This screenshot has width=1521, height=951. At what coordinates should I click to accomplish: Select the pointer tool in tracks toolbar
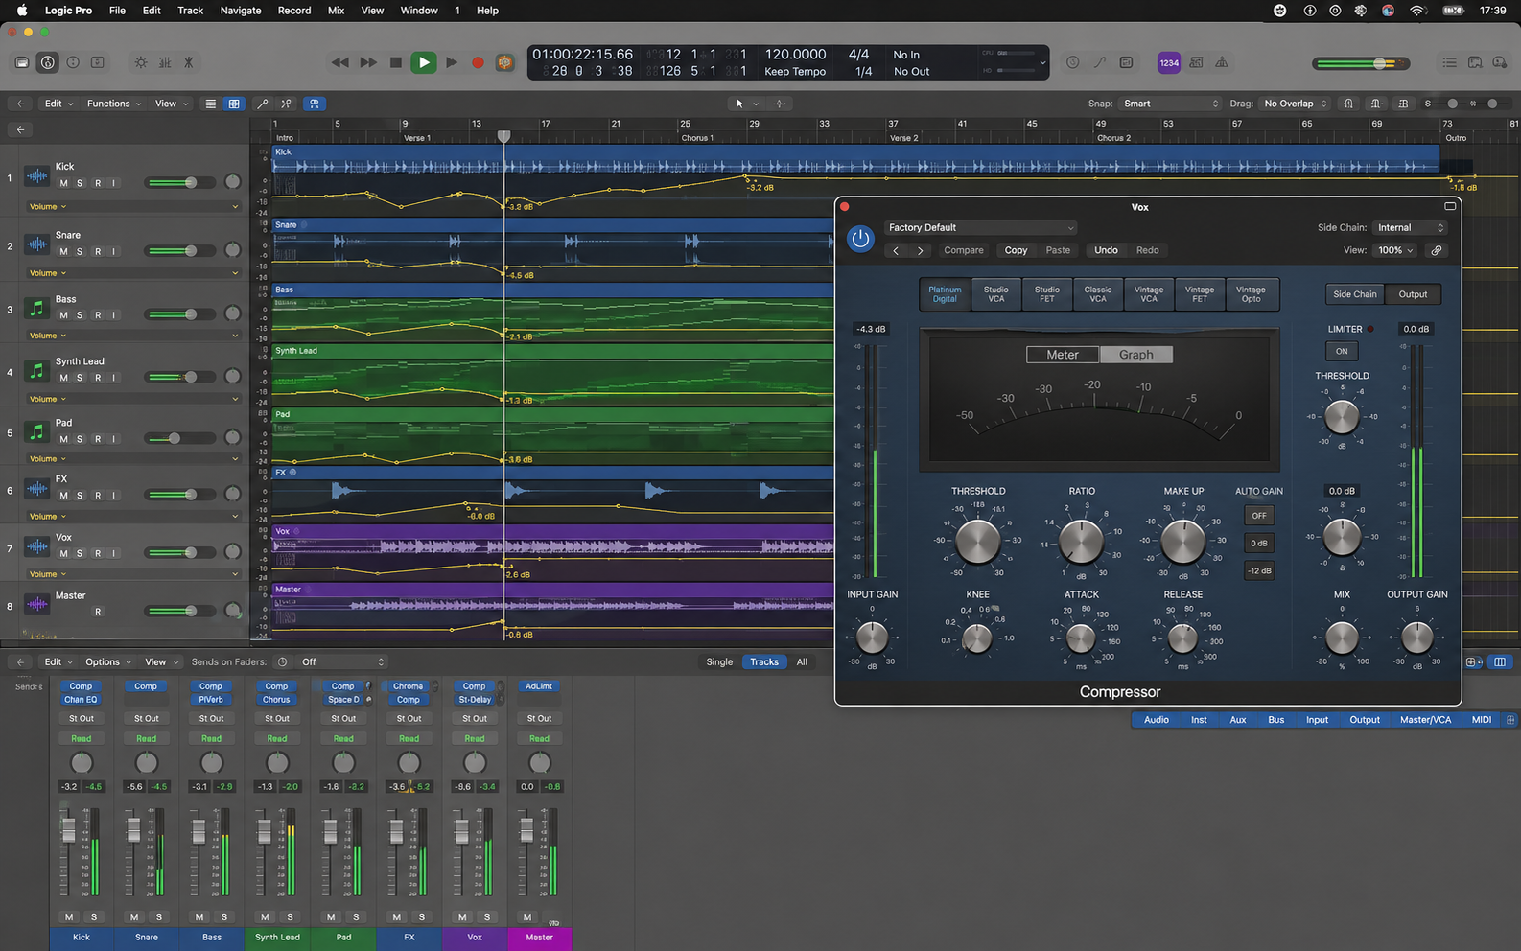[x=739, y=104]
